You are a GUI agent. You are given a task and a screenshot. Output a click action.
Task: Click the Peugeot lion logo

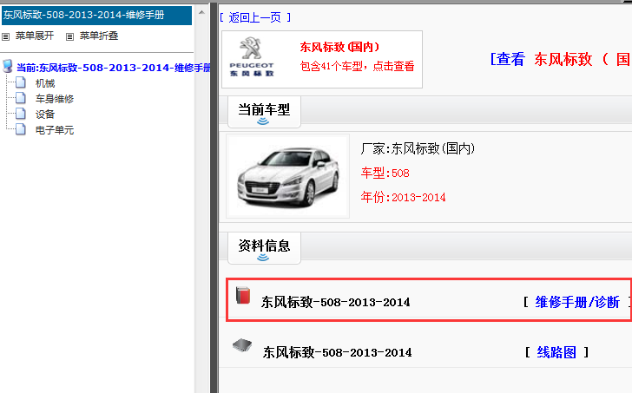click(252, 57)
